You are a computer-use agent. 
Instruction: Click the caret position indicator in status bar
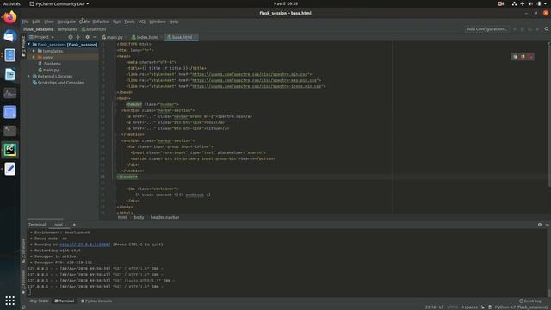pyautogui.click(x=430, y=307)
